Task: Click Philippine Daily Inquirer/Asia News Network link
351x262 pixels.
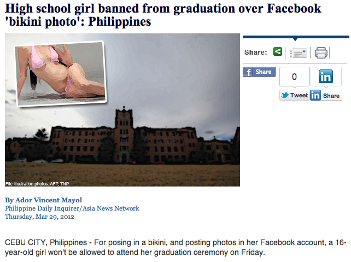Action: tap(72, 208)
